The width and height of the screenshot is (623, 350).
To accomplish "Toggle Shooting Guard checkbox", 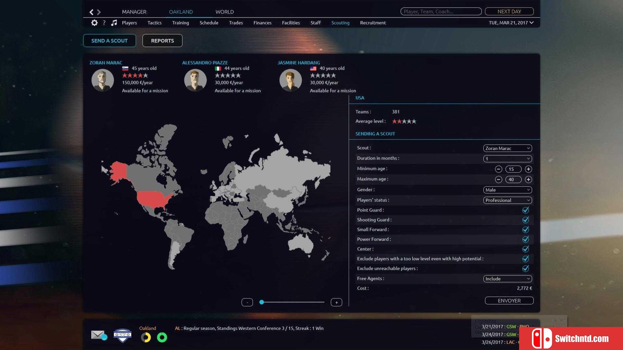I will (526, 220).
